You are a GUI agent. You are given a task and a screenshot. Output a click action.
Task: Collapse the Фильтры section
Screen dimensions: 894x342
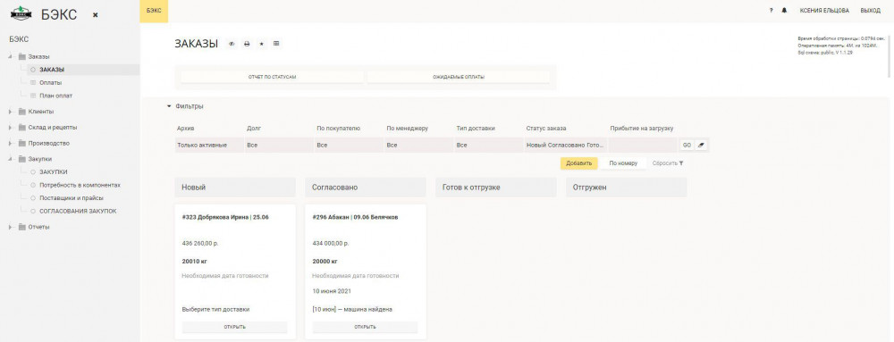(169, 106)
